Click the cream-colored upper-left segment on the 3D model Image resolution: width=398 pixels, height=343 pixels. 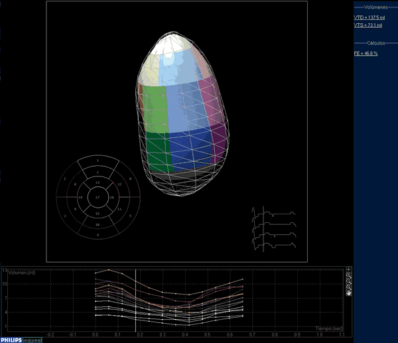(149, 70)
